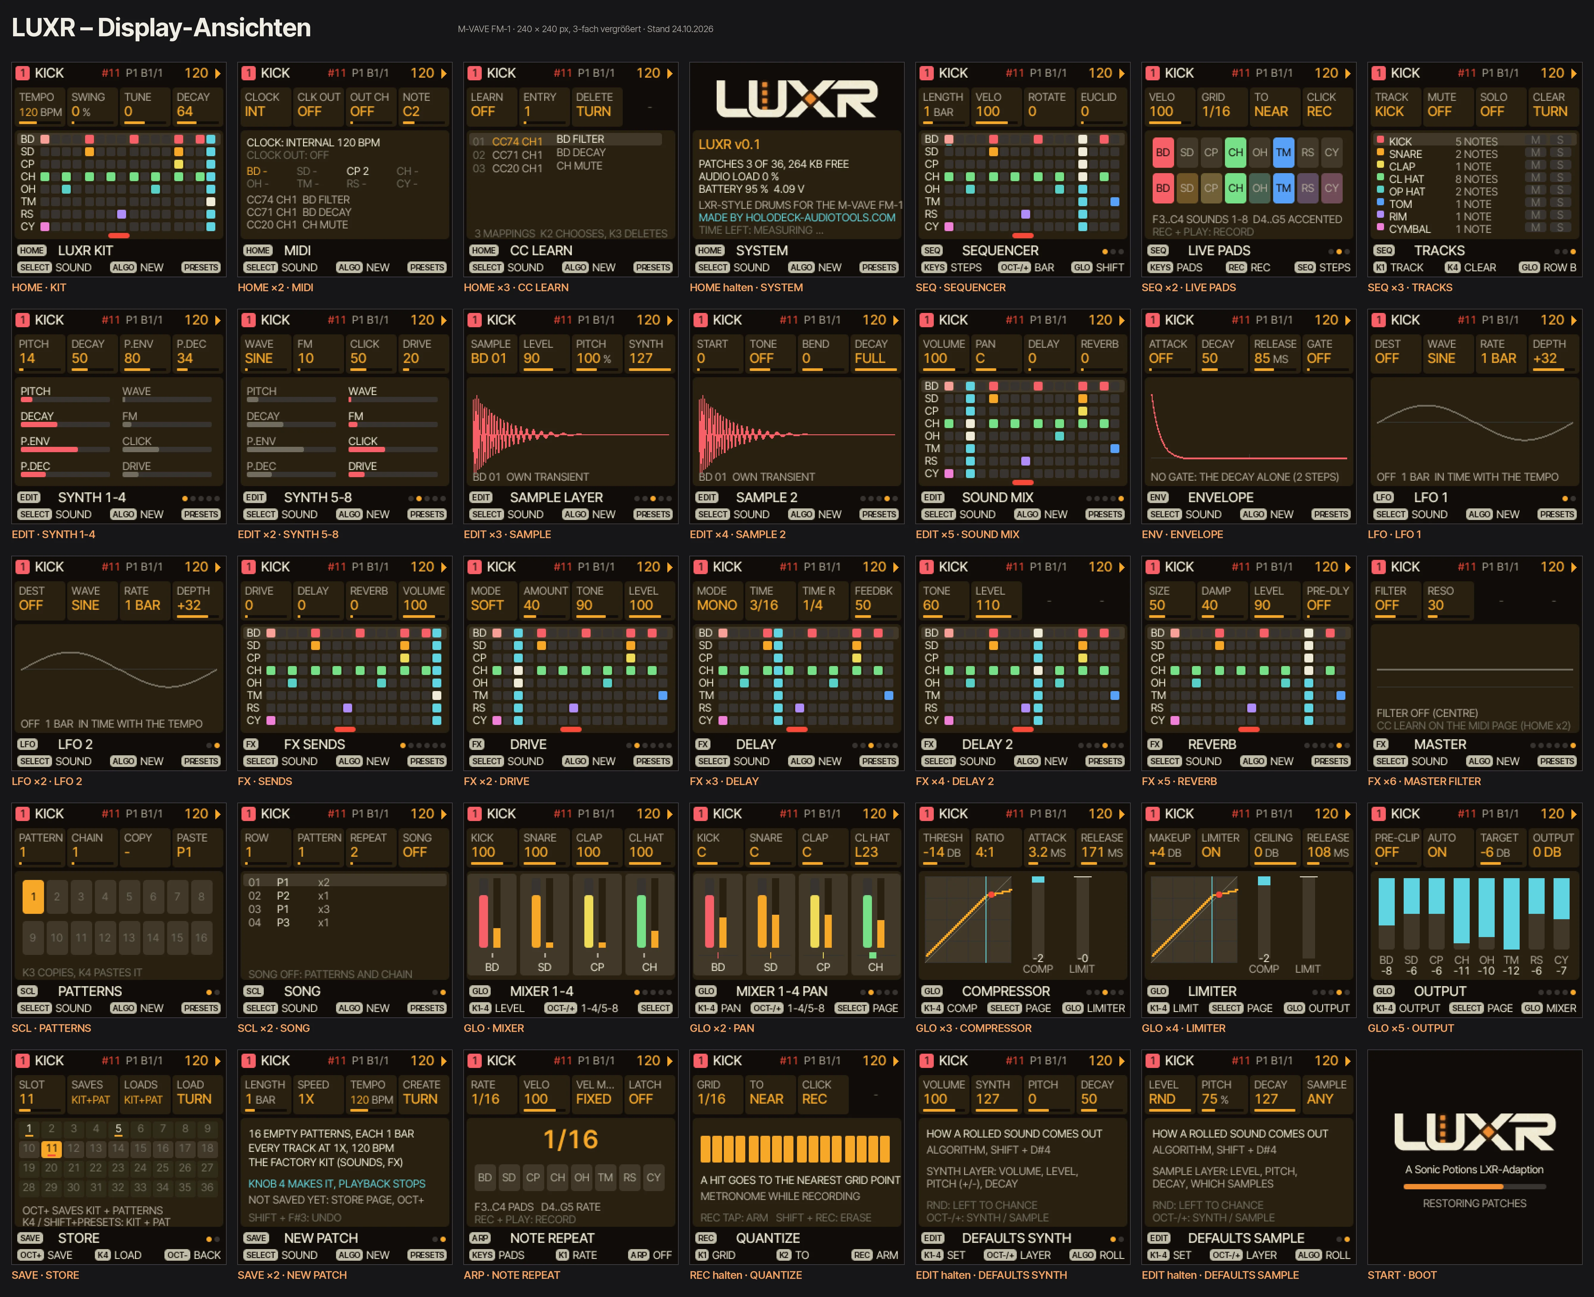Select SEQ STEPS in the LIVE PADS footer
Screen dimensions: 1594x1297
[x=1323, y=267]
